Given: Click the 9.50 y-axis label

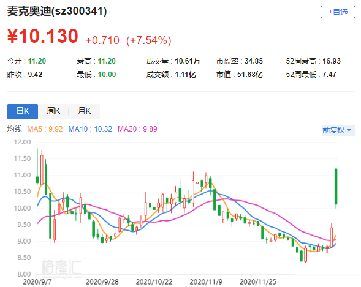Looking at the screenshot, I should point(24,225).
